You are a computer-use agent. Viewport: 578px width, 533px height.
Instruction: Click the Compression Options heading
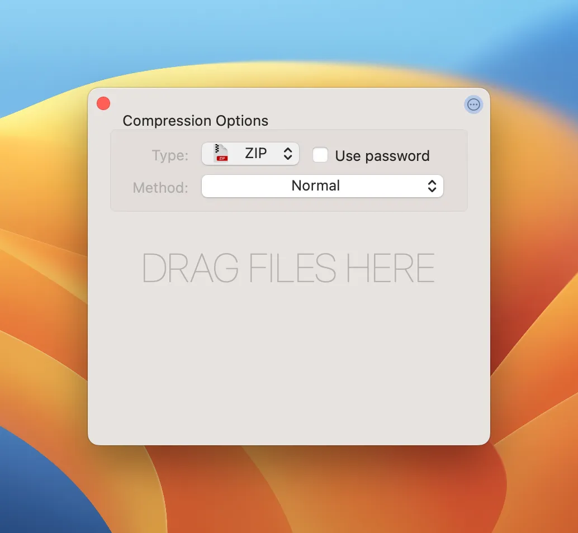(x=196, y=121)
